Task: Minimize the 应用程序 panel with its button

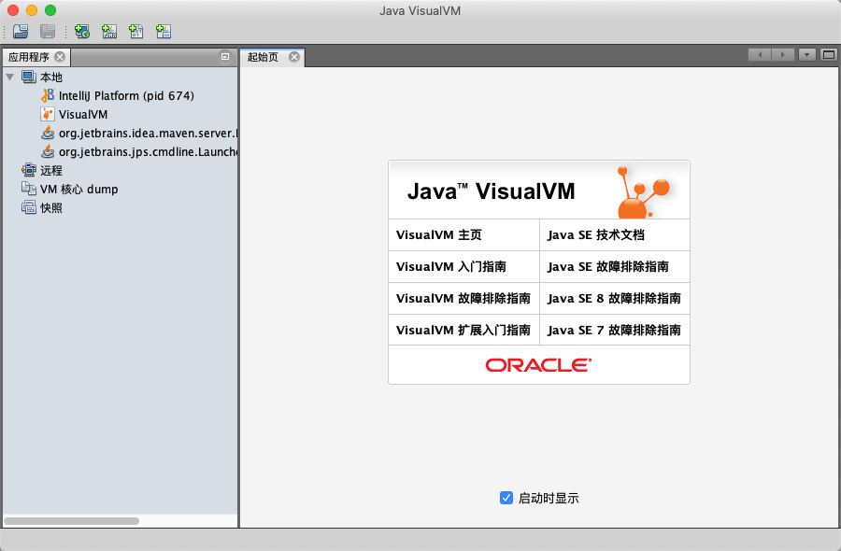Action: [225, 56]
